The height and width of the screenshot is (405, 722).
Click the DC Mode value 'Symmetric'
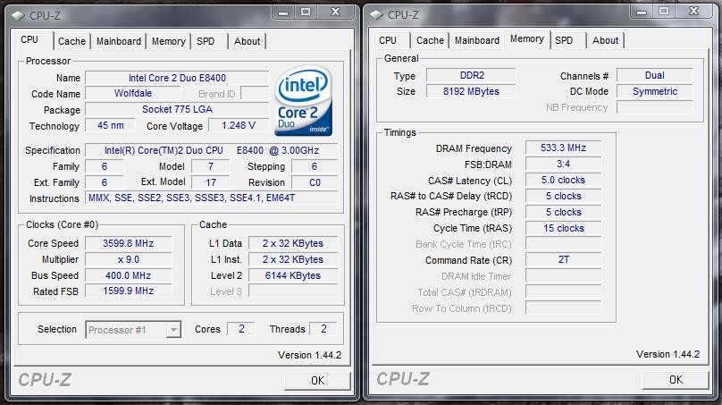pyautogui.click(x=655, y=91)
